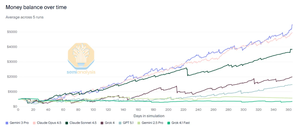Viewport: 300px width, 129px height.
Task: Click the semianalysis watermark text
Action: [x=81, y=72]
